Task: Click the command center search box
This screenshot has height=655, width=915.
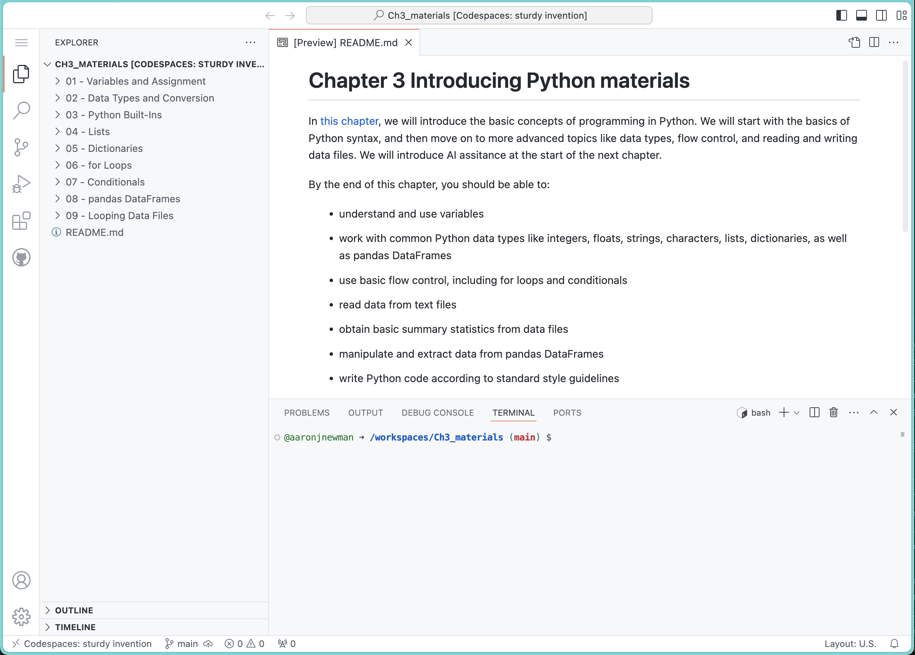Action: [479, 15]
